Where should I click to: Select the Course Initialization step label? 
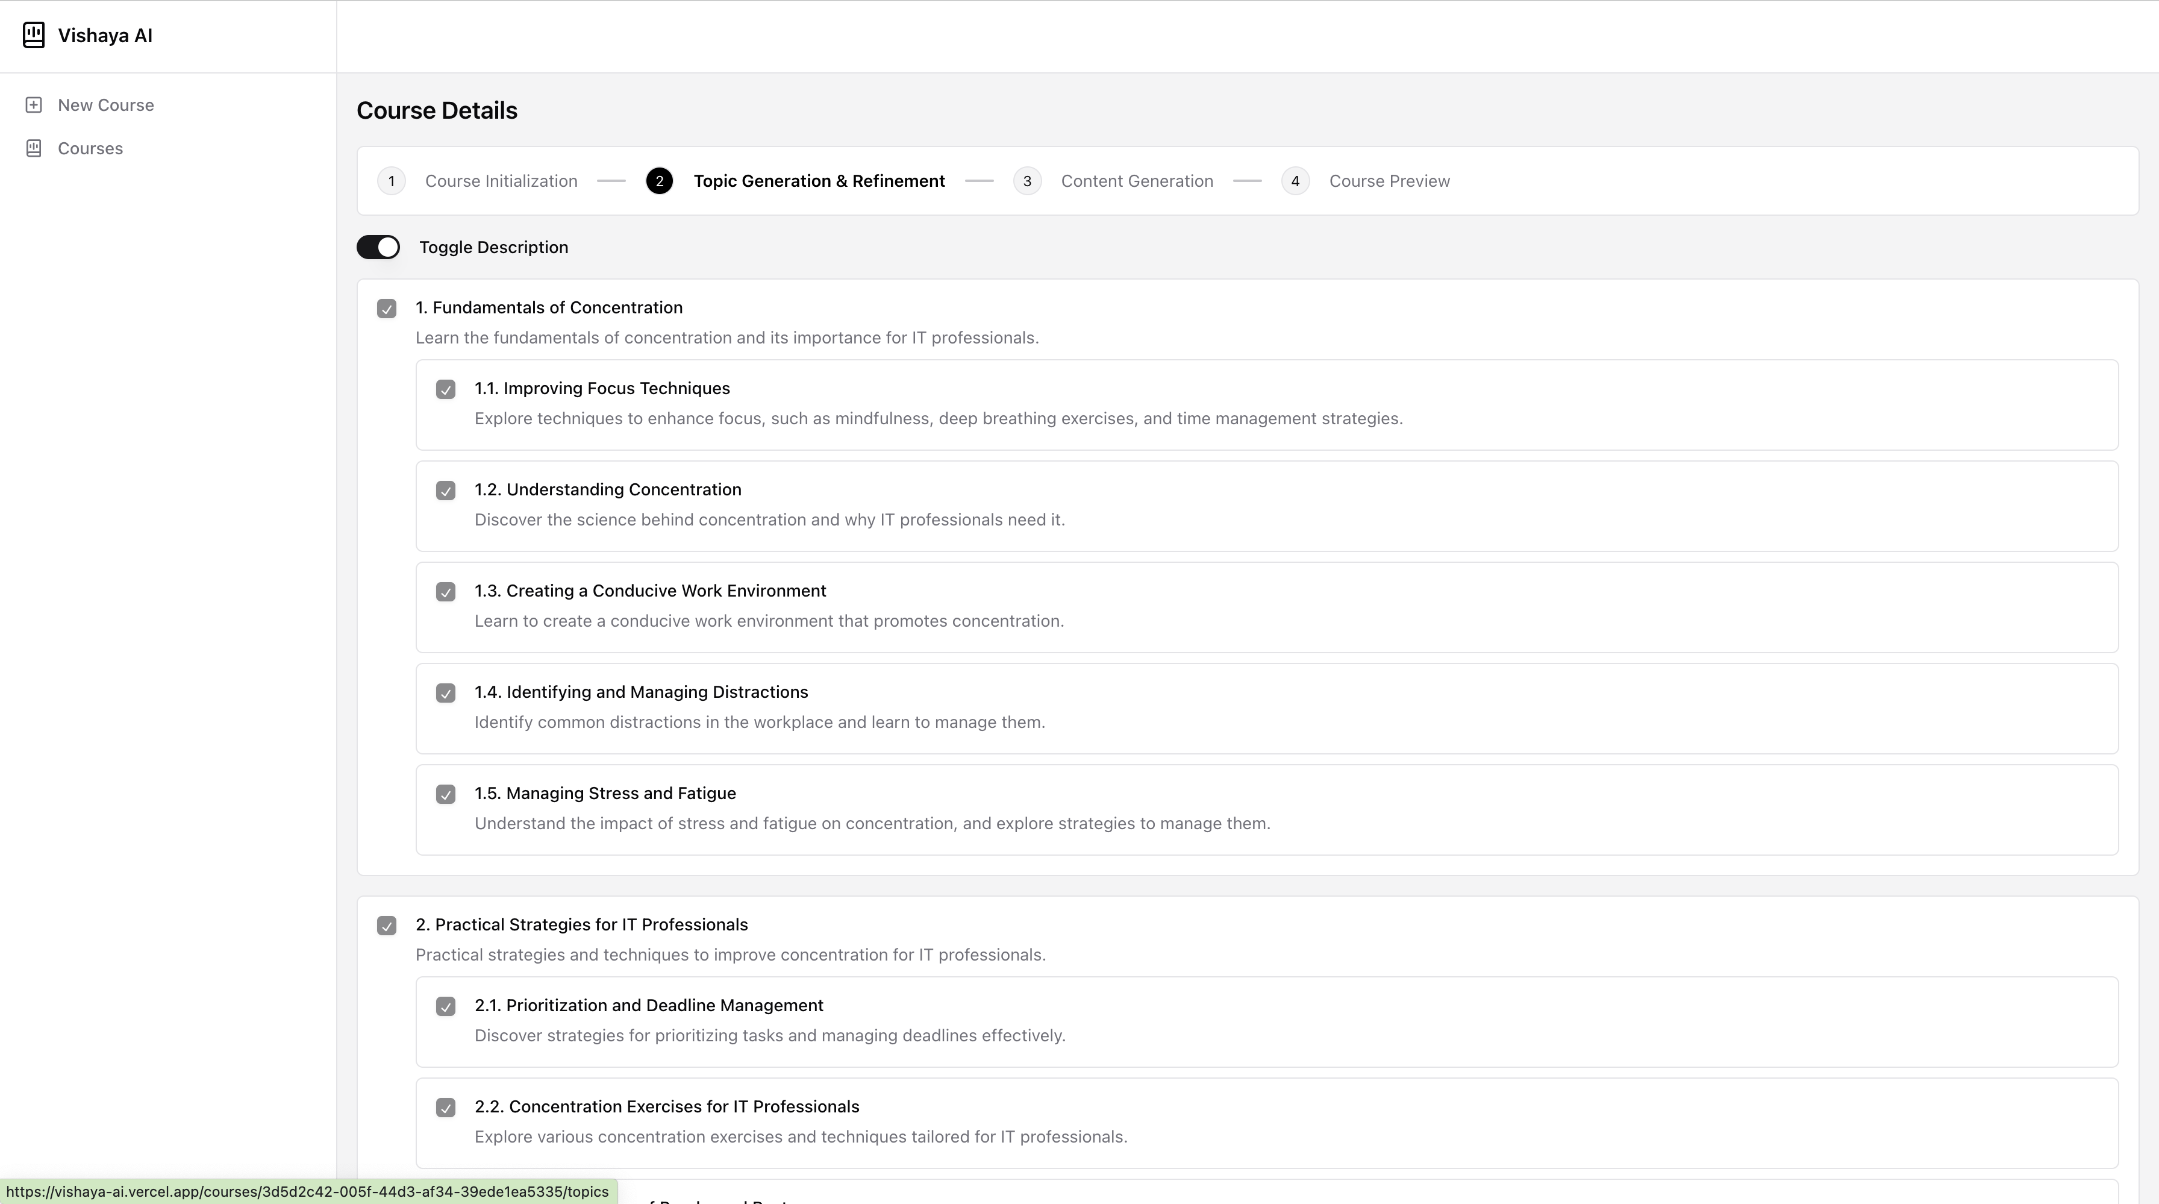coord(501,181)
